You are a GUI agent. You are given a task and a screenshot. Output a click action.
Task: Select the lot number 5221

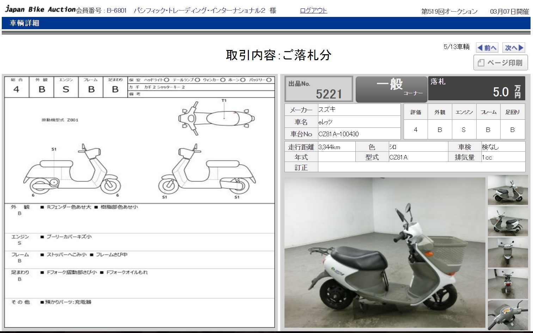coord(329,94)
